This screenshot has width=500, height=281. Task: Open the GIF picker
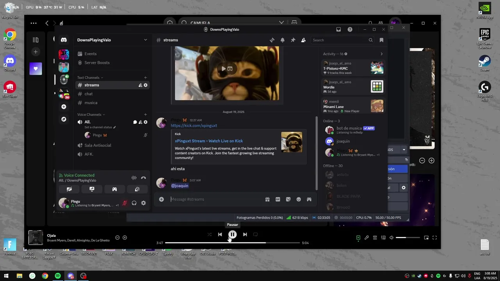click(x=278, y=199)
